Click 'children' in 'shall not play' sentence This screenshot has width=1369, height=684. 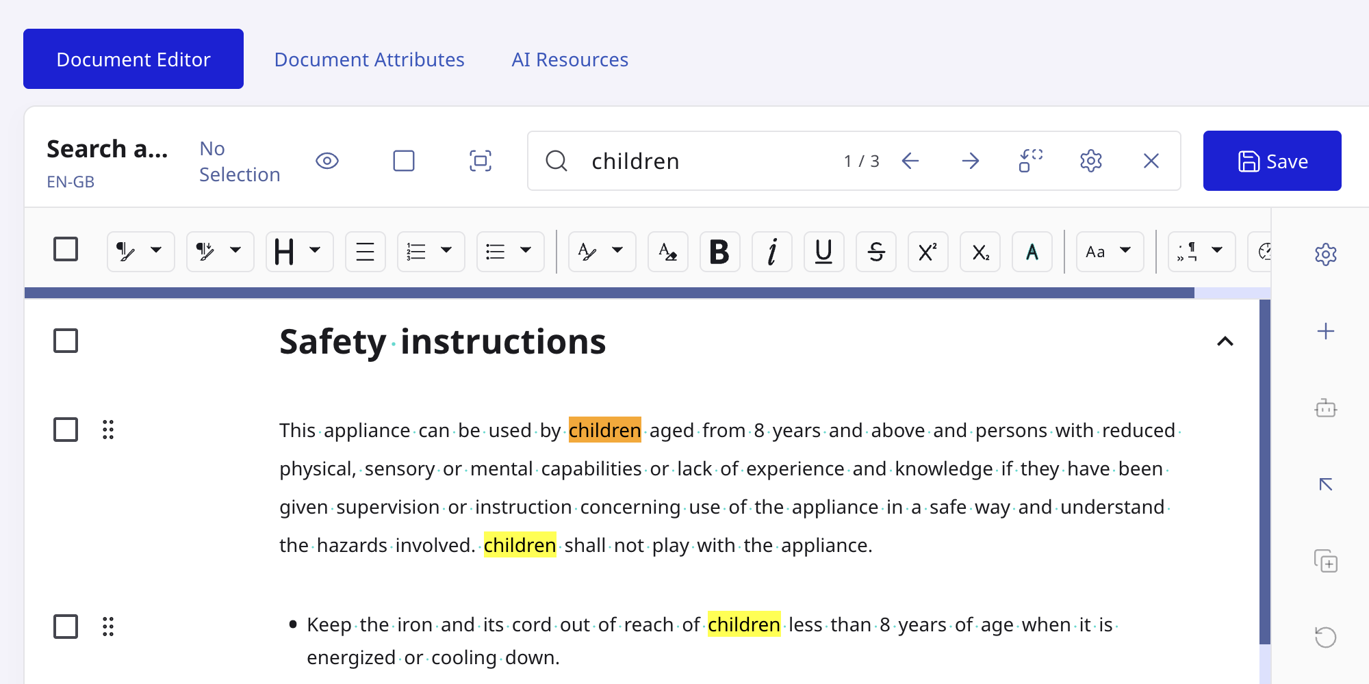tap(520, 545)
